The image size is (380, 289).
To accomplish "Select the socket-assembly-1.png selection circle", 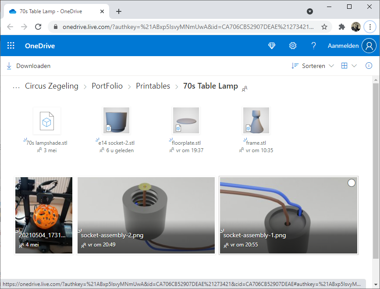I will (x=351, y=182).
